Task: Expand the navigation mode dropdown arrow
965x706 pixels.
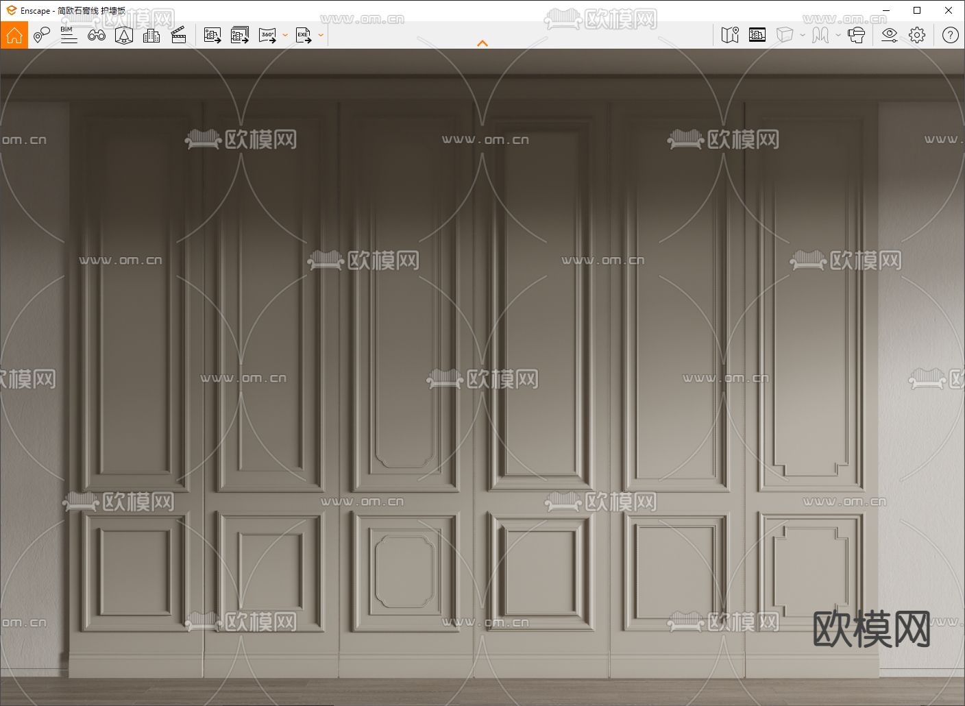Action: [x=838, y=35]
